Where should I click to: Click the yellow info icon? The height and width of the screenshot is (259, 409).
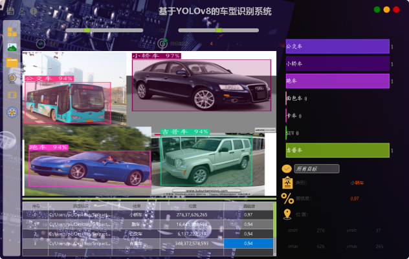(x=33, y=11)
